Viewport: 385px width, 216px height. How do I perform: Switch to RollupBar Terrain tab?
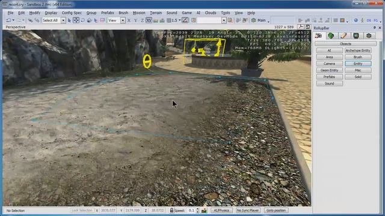coord(331,36)
